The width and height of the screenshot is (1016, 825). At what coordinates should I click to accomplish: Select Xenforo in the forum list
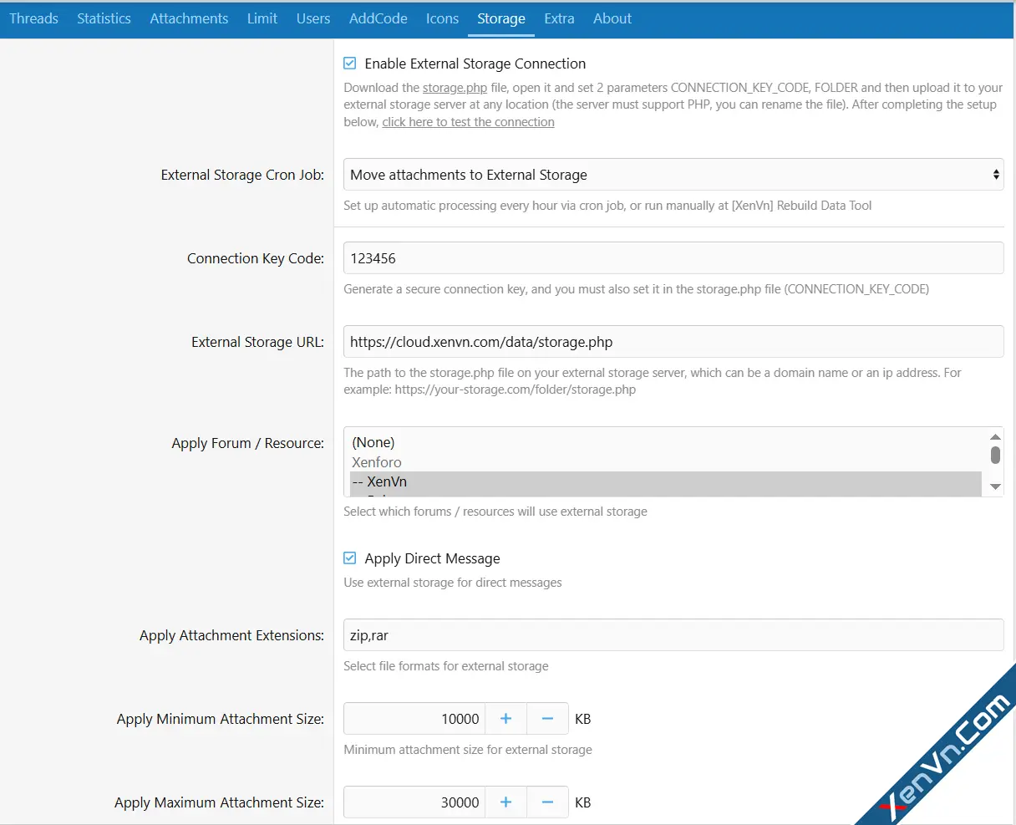665,462
